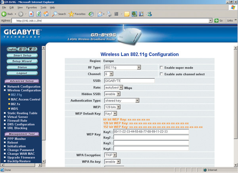Open the Authentication Type dropdown
This screenshot has width=238, height=173.
coord(122,101)
